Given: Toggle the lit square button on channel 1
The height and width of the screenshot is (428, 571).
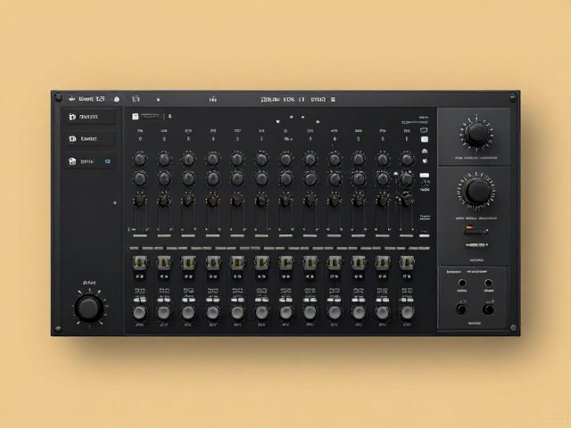Looking at the screenshot, I should pos(140,263).
